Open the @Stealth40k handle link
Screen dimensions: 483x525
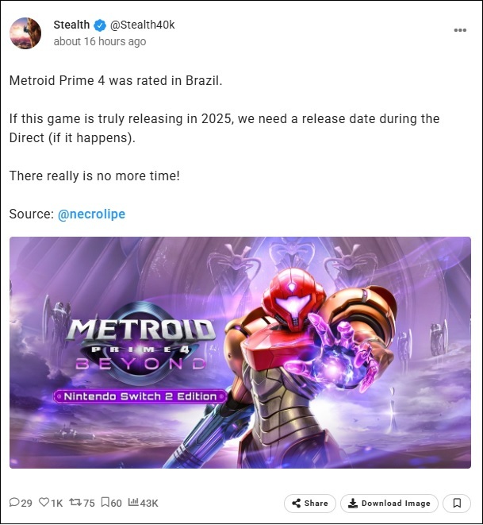tap(143, 25)
